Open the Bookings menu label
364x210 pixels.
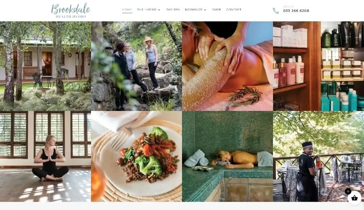[194, 10]
